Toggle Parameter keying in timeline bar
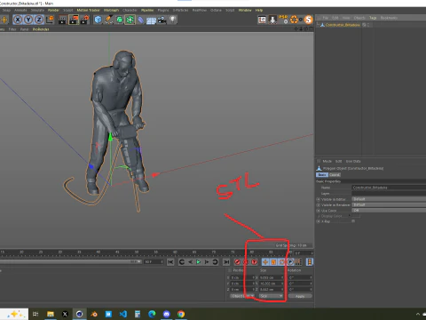 [x=290, y=262]
